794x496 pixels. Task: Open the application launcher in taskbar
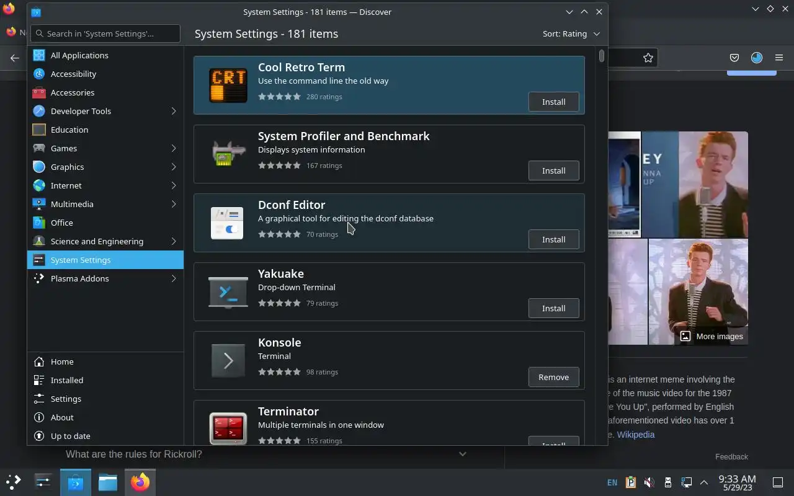[x=14, y=482]
